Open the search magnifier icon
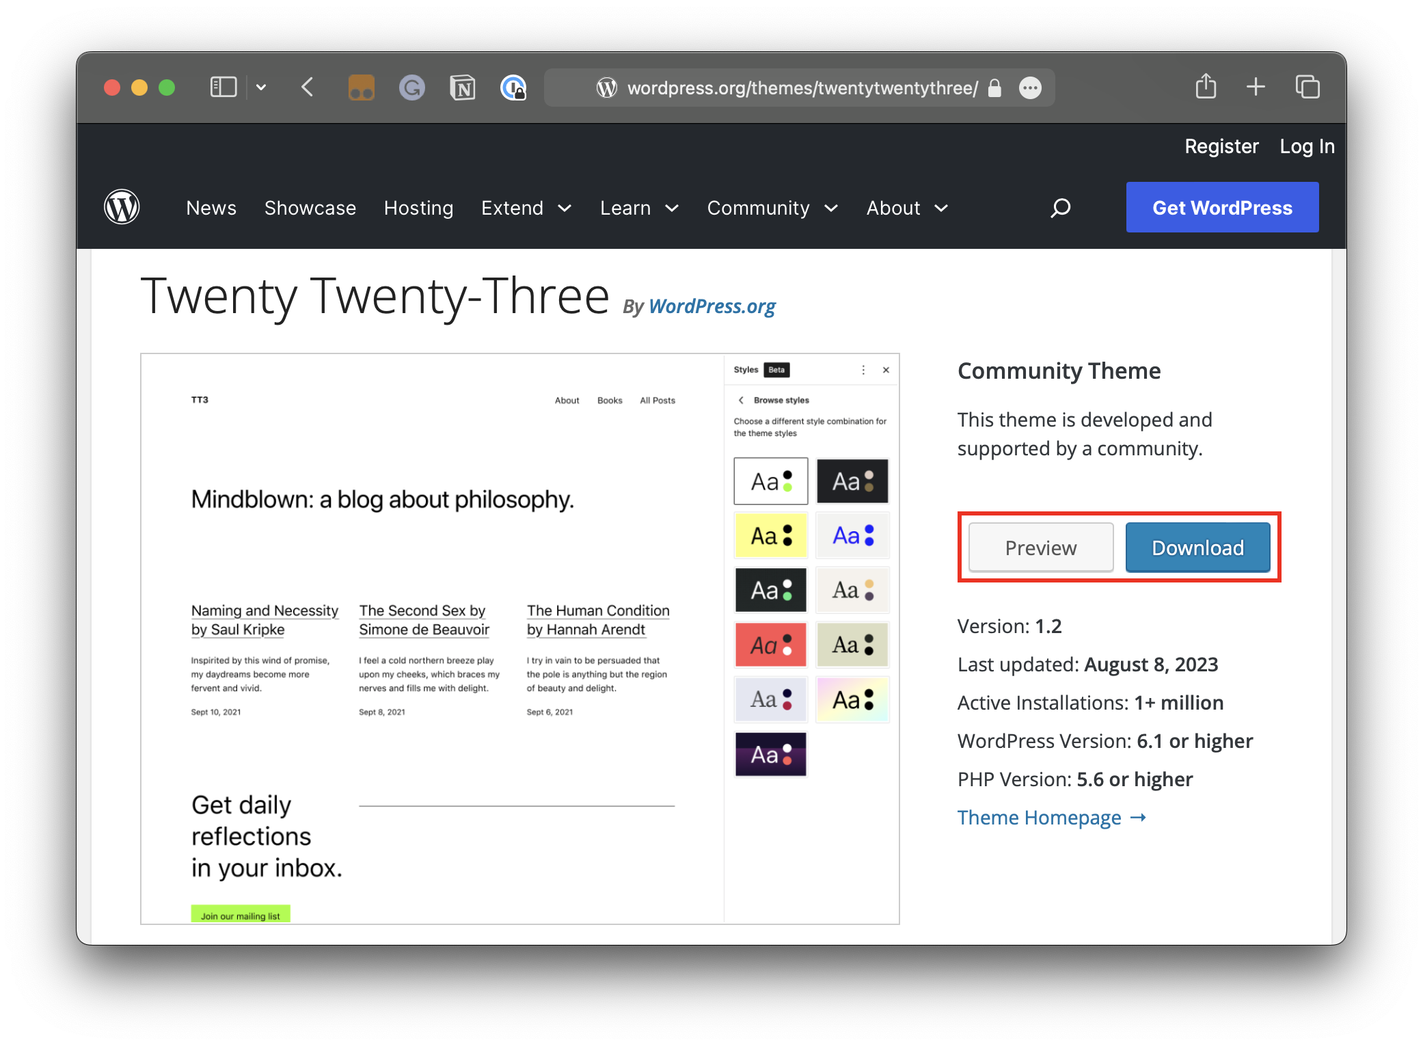Viewport: 1423px width, 1046px height. [1061, 207]
